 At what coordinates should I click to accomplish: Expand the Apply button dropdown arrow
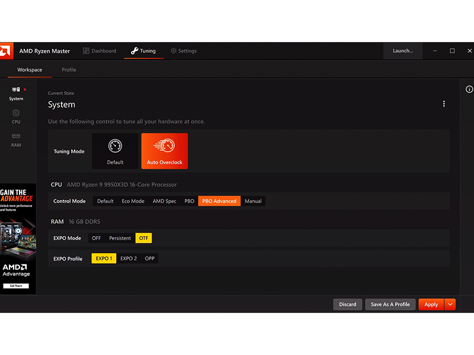(x=450, y=304)
